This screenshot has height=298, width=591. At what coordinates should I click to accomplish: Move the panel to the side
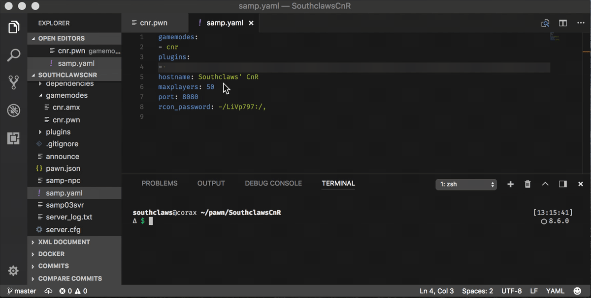(x=563, y=184)
